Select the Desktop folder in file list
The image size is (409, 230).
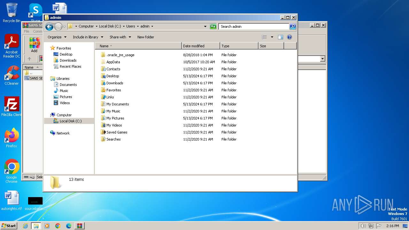coord(112,76)
